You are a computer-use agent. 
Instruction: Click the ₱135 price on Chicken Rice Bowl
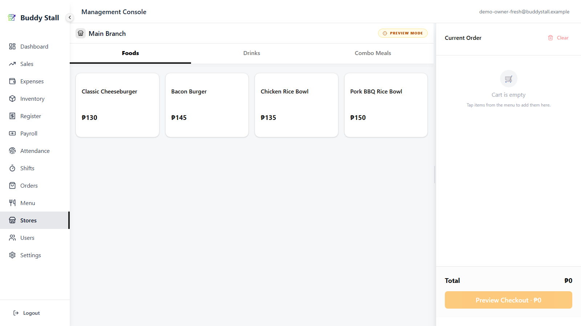tap(268, 117)
